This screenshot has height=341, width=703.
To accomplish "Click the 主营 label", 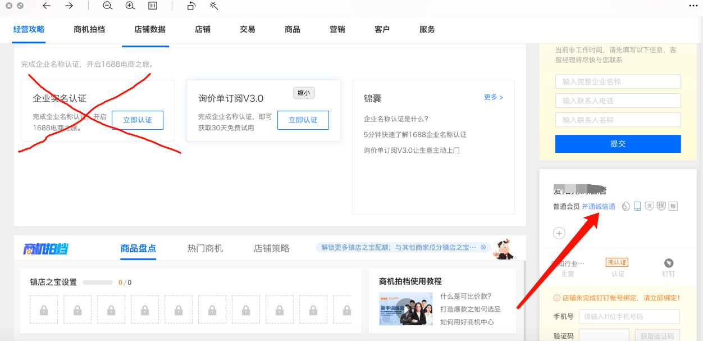I will (568, 274).
